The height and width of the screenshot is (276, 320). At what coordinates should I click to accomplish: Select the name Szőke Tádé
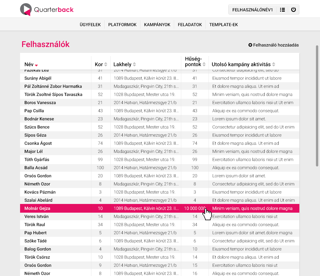click(35, 241)
